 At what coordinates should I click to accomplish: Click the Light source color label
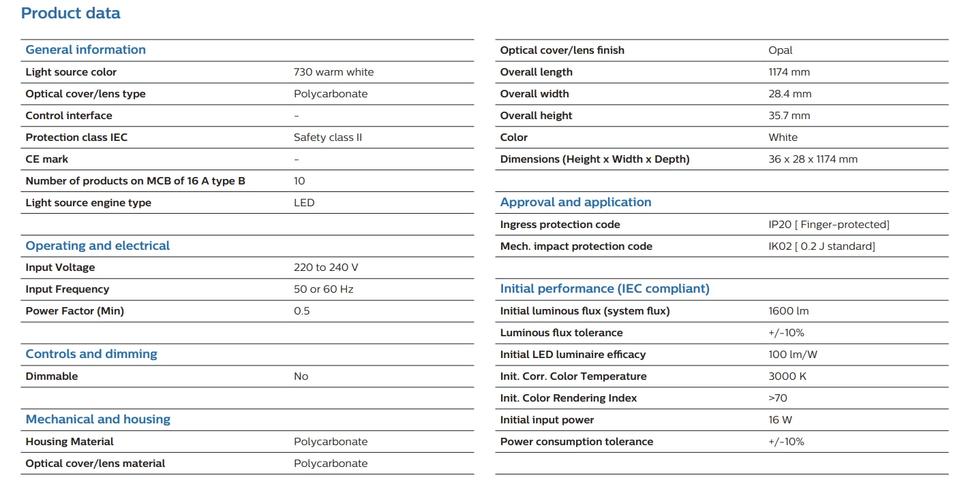[71, 72]
